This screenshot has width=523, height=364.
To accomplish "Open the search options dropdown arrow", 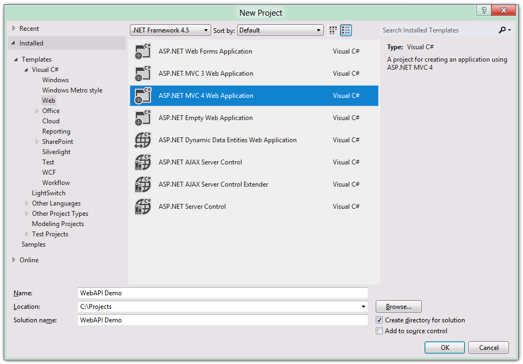I will [509, 30].
